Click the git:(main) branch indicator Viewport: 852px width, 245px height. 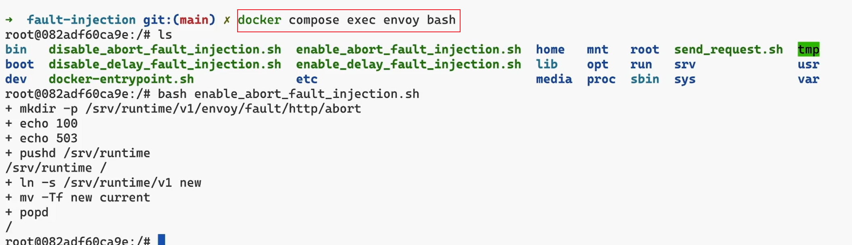coord(179,20)
